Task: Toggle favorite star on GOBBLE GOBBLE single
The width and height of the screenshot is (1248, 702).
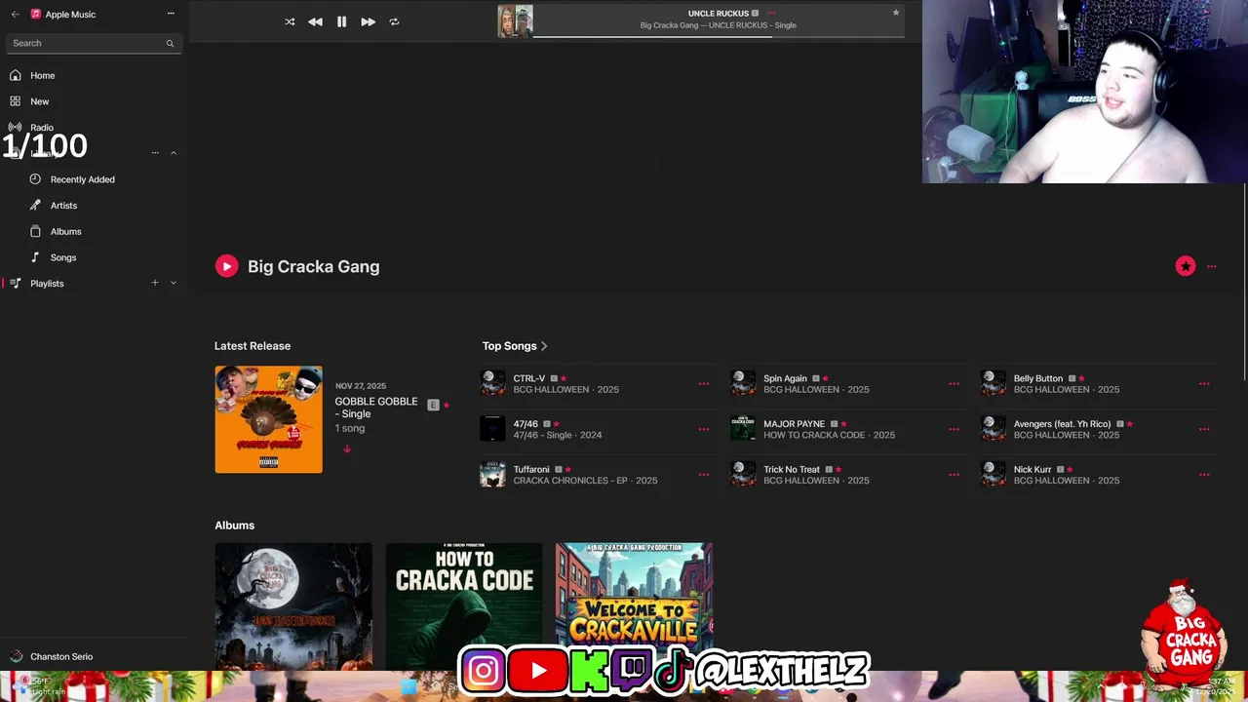Action: coord(447,405)
